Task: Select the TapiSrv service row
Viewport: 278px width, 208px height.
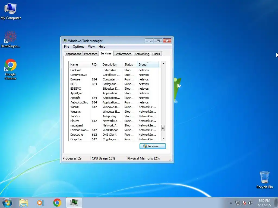Action: point(114,116)
